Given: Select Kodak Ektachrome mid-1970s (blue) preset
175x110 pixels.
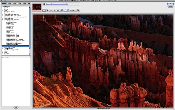Looking at the screenshot, I should click(15, 41).
